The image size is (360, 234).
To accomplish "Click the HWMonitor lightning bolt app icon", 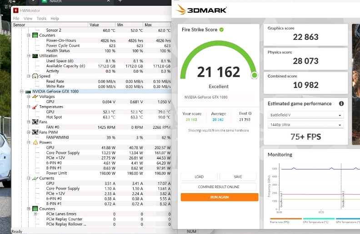I will 16,10.
